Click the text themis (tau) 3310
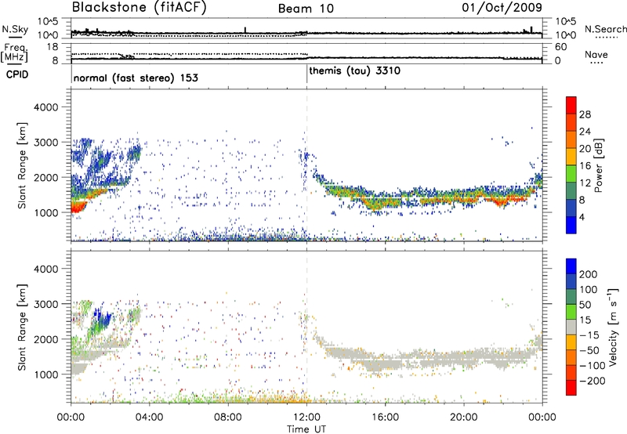627x434 pixels. 355,71
